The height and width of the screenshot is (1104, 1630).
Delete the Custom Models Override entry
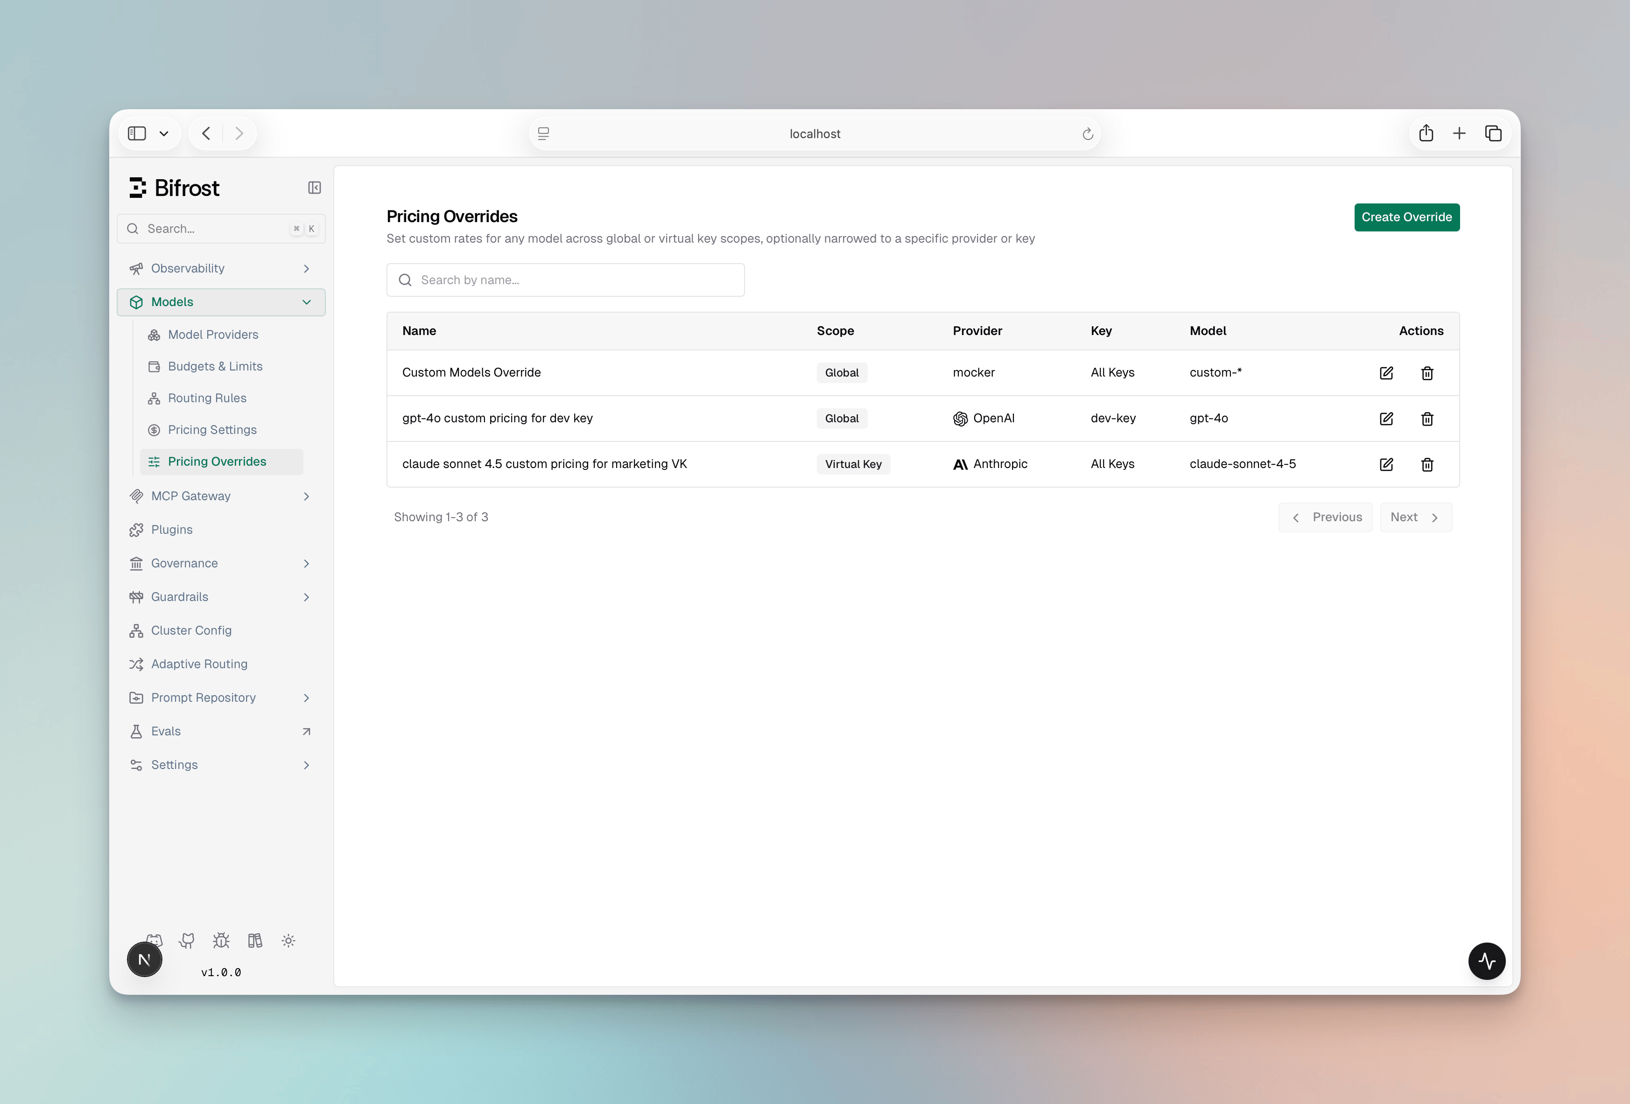tap(1426, 373)
